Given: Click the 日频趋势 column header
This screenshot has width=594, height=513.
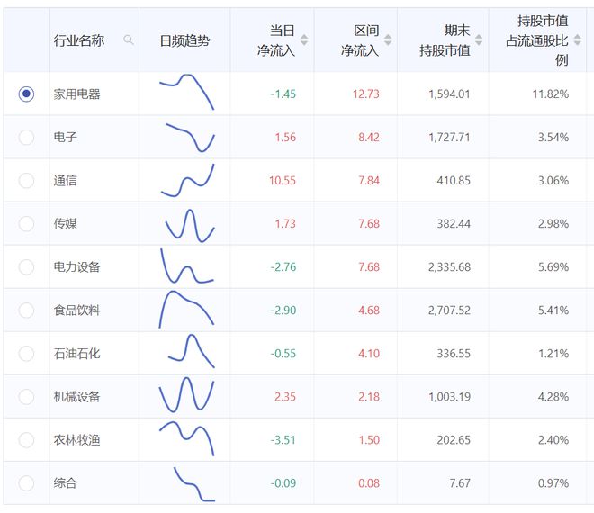Looking at the screenshot, I should click(184, 40).
